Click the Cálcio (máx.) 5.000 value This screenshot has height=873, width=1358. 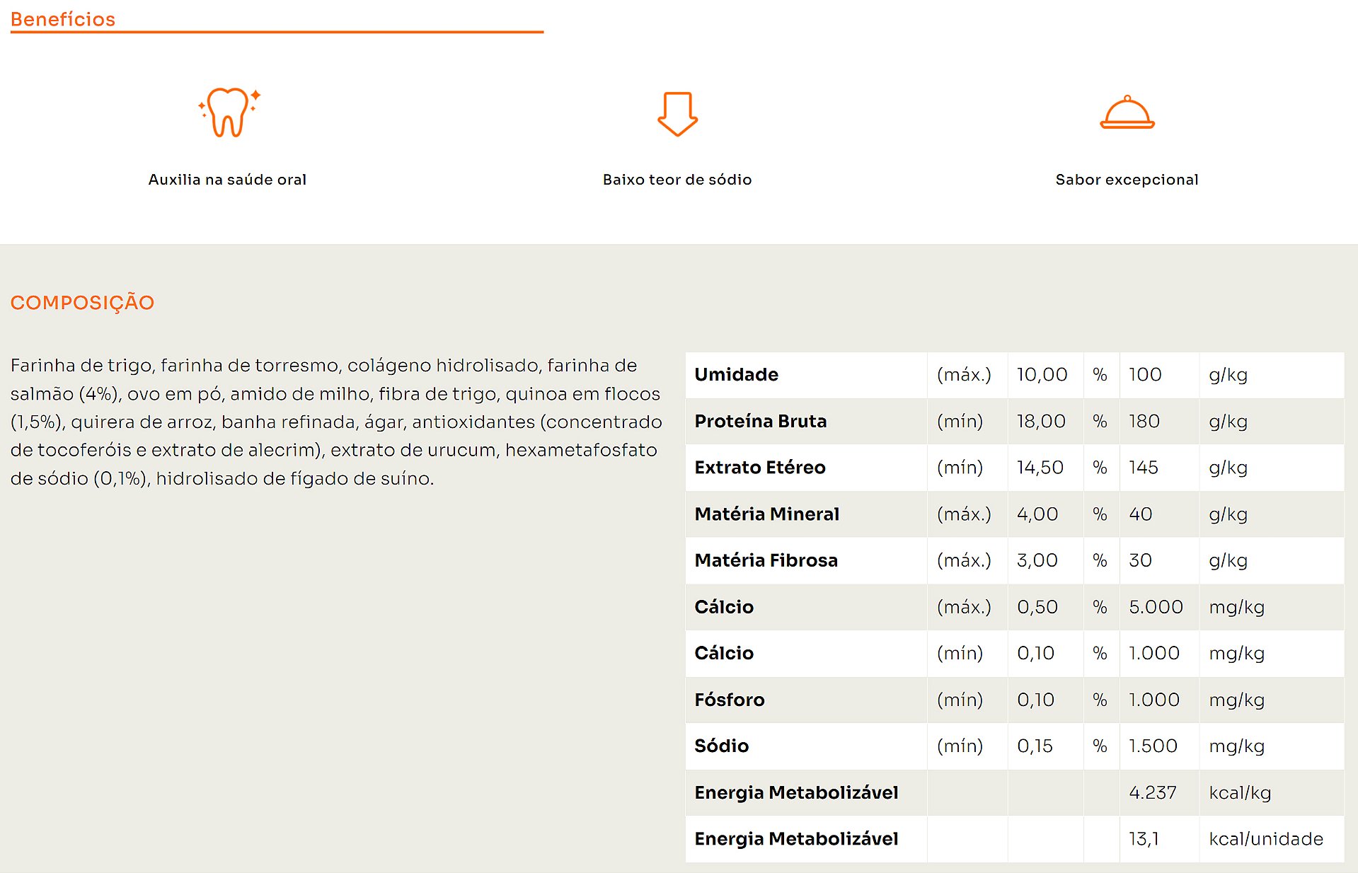[x=1156, y=607]
